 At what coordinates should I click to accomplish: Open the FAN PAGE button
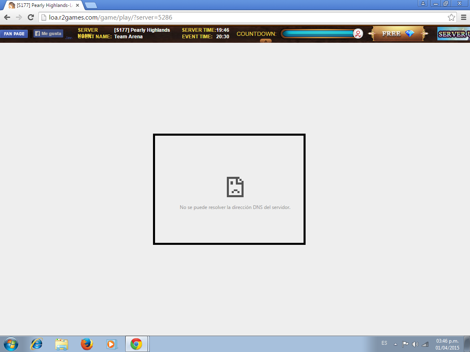(x=14, y=34)
